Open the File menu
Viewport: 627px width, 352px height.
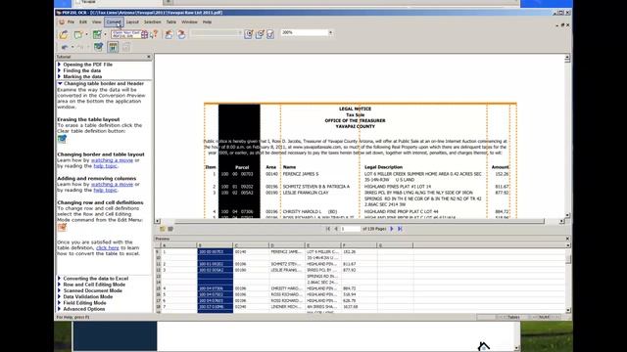pos(71,22)
